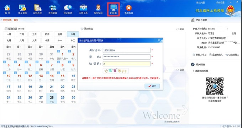Click 退出系统 exit icon
The image size is (242, 128).
click(129, 9)
